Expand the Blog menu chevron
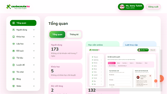Viewport: 167px width, 94px height. (34, 79)
